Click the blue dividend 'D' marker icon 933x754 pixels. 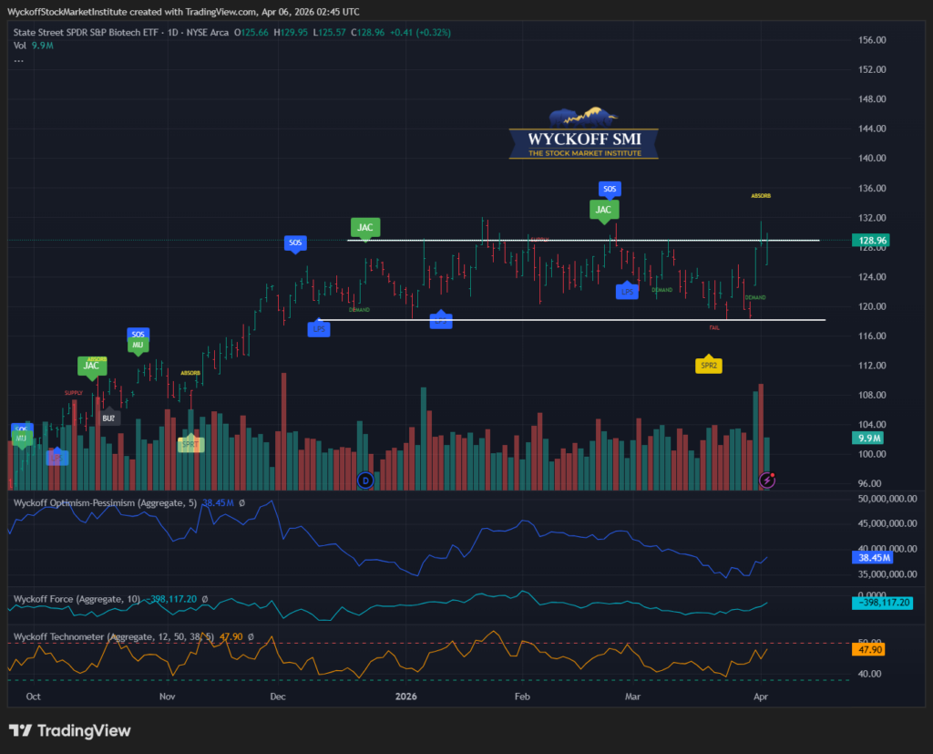coord(365,480)
